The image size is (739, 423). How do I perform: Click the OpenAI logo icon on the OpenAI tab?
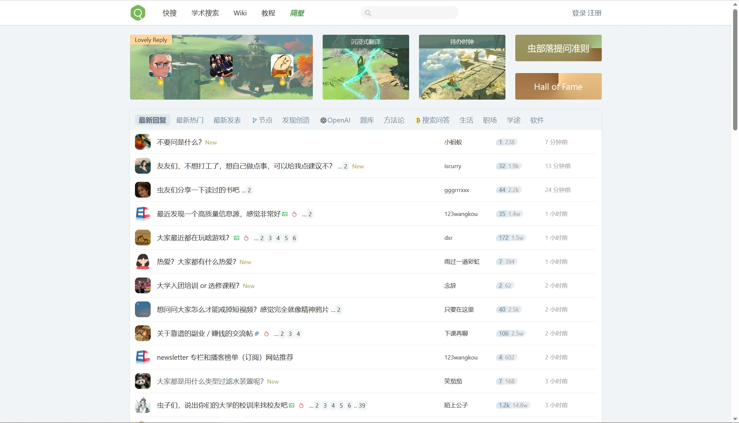323,120
